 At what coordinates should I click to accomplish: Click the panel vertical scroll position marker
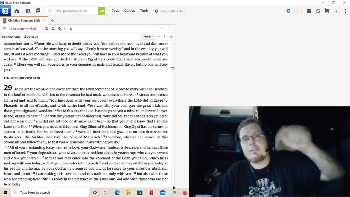pos(173,68)
